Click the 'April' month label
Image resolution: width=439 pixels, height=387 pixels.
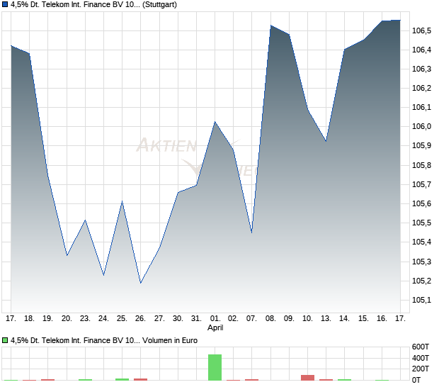[215, 328]
